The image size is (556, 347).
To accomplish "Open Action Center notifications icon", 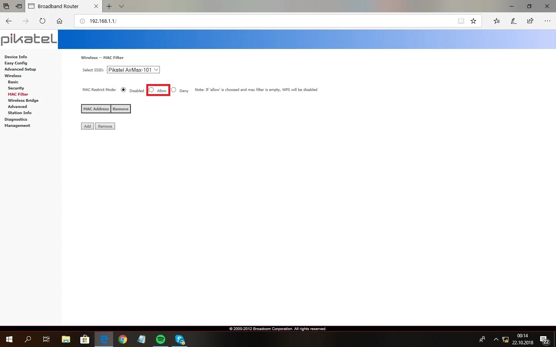I will pyautogui.click(x=544, y=340).
